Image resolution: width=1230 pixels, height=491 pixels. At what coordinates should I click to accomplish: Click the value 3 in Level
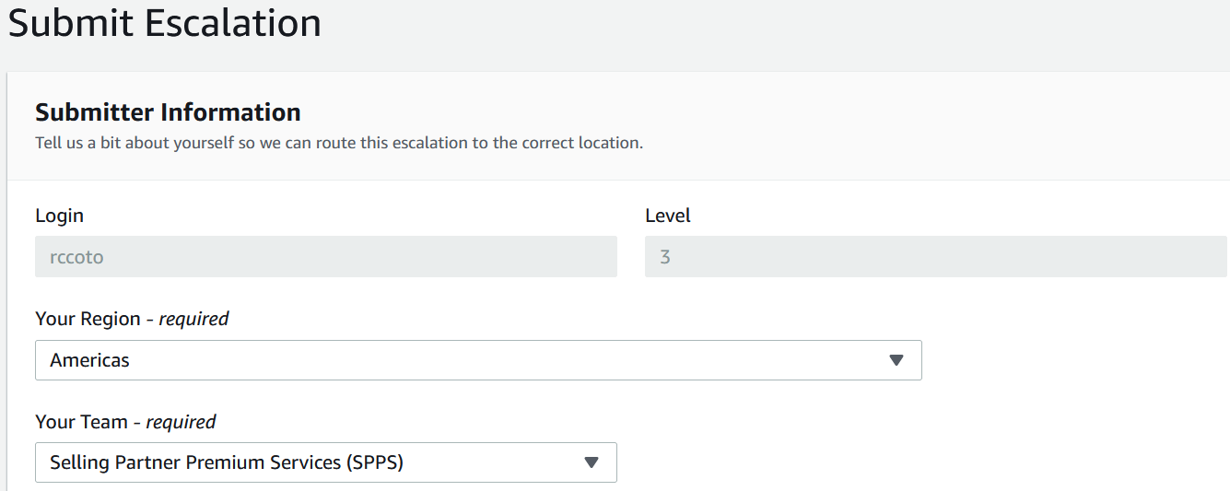point(665,257)
